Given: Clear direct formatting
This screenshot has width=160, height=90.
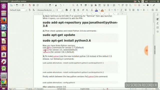Looking at the screenshot, I should 92,10.
